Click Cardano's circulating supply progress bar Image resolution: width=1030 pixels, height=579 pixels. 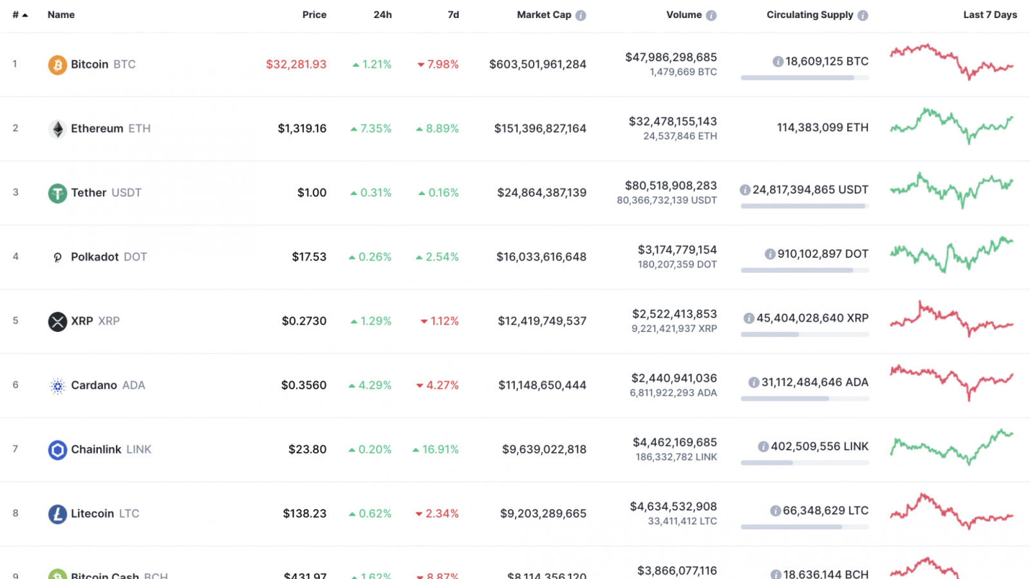click(x=805, y=399)
